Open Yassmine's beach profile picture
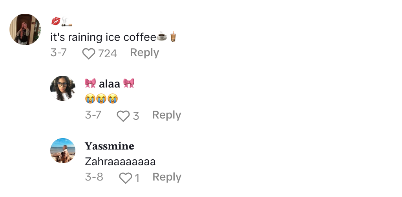 (63, 151)
